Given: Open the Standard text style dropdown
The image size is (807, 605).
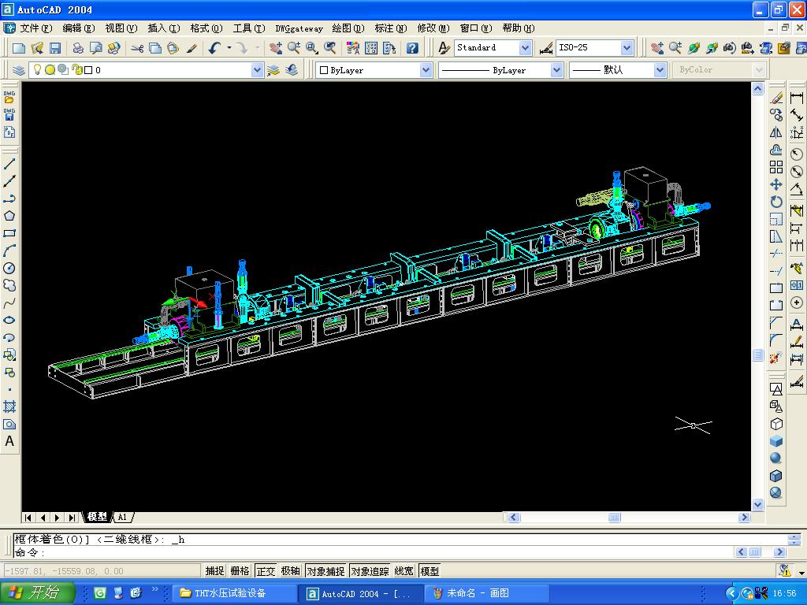Looking at the screenshot, I should (x=525, y=48).
